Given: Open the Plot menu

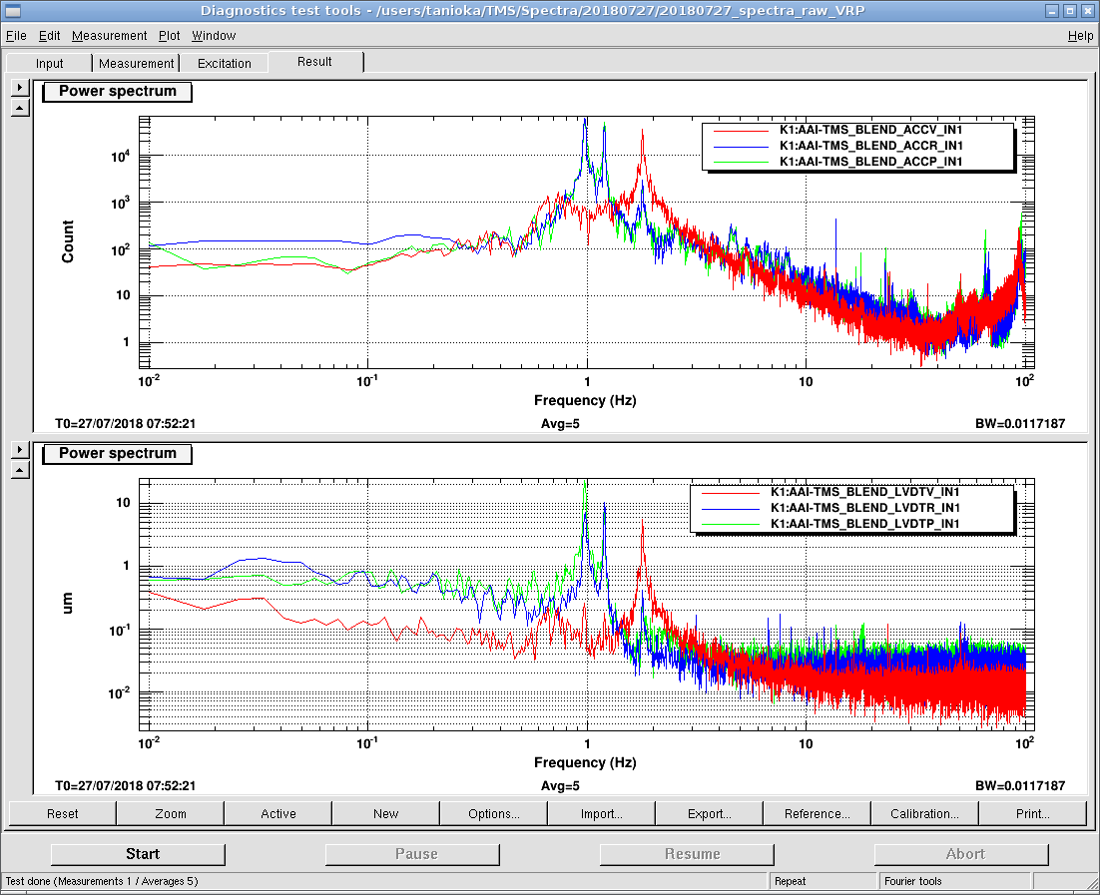Looking at the screenshot, I should pyautogui.click(x=170, y=36).
